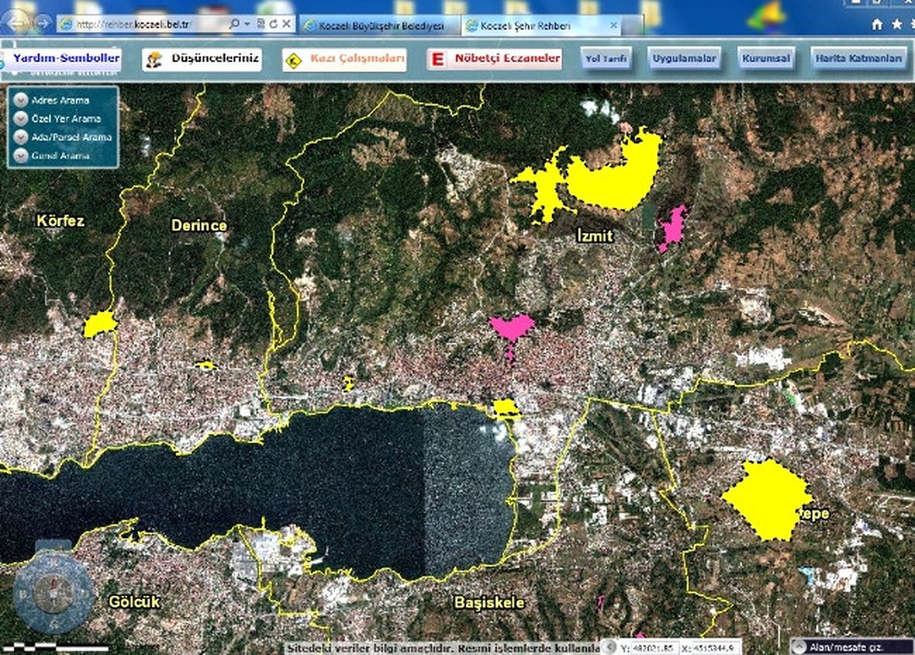Image resolution: width=915 pixels, height=655 pixels.
Task: Click the browser forward arrow button
Action: (43, 24)
